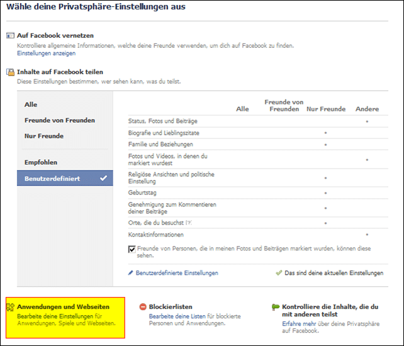Choose the Nur Freunde preset

pos(44,136)
